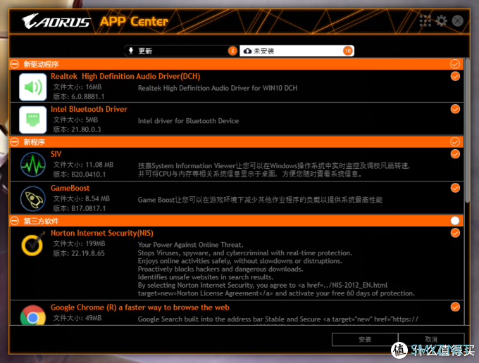Click the not-installed count badge showing 10

(x=347, y=51)
